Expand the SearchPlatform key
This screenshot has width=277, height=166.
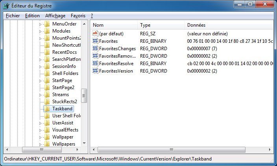tap(40, 60)
